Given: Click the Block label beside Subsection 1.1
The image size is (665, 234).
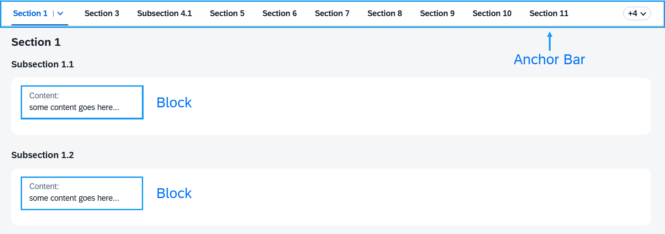Looking at the screenshot, I should [x=174, y=102].
